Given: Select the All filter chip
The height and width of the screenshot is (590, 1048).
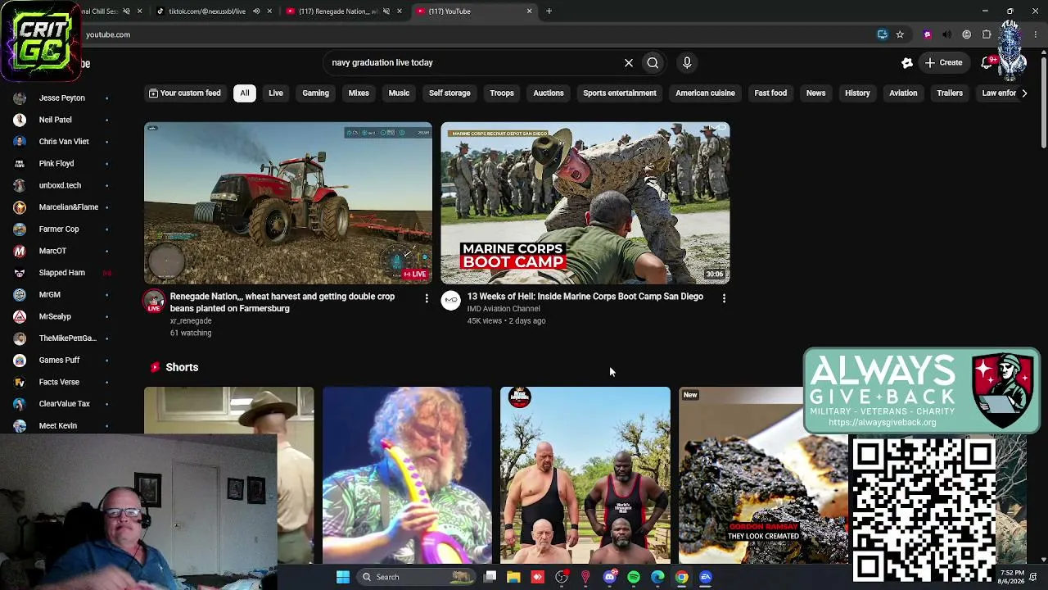Looking at the screenshot, I should (x=244, y=93).
